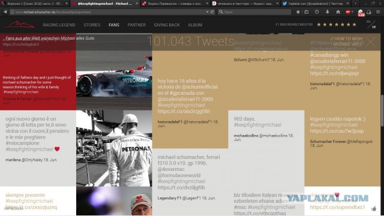Open HOW TO WISH MICHAEL WELL link

346,41
